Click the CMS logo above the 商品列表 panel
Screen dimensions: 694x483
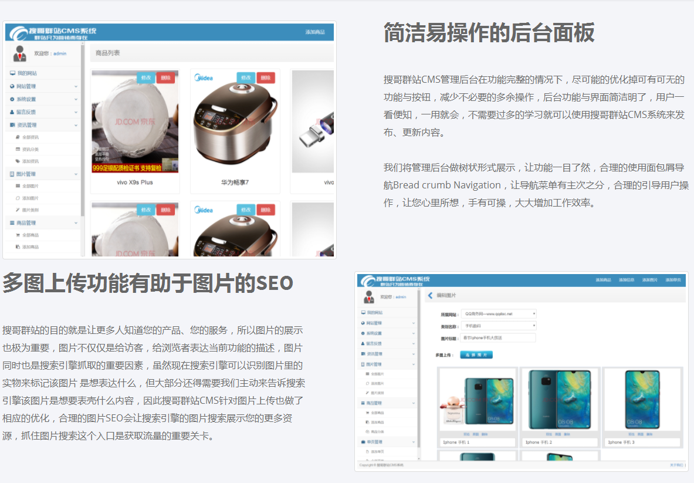pos(53,33)
